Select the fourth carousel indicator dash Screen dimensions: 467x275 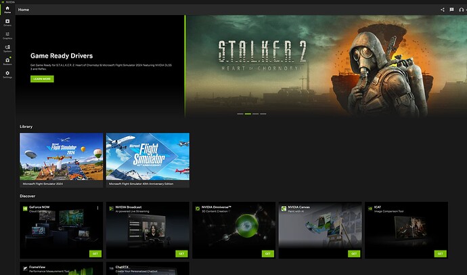pos(263,114)
